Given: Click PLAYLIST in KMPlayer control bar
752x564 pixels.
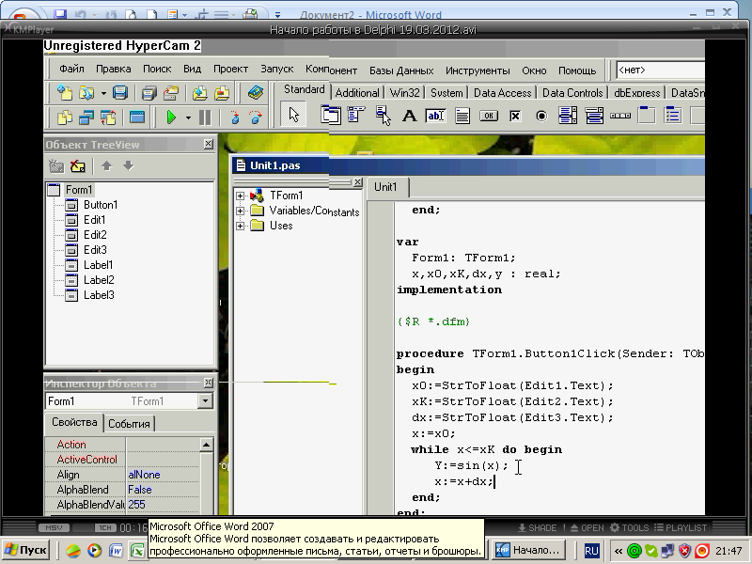Looking at the screenshot, I should [x=680, y=528].
